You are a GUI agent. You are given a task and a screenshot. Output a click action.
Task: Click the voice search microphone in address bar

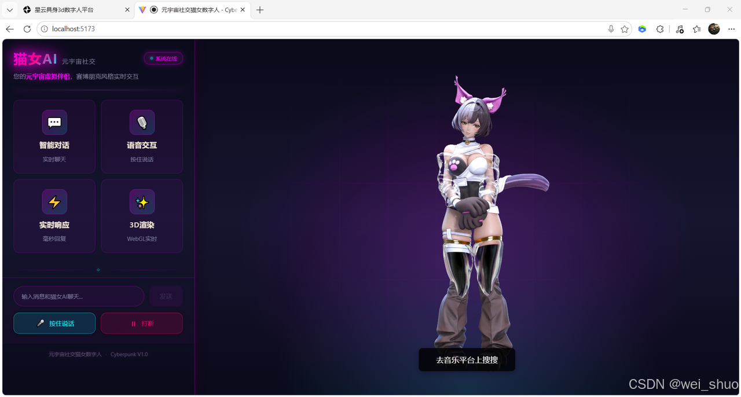611,29
